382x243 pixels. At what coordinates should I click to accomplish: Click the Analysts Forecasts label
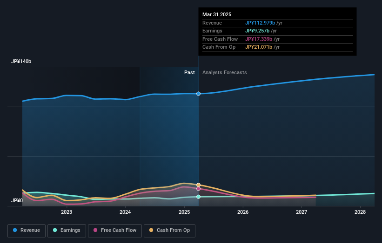tap(225, 73)
